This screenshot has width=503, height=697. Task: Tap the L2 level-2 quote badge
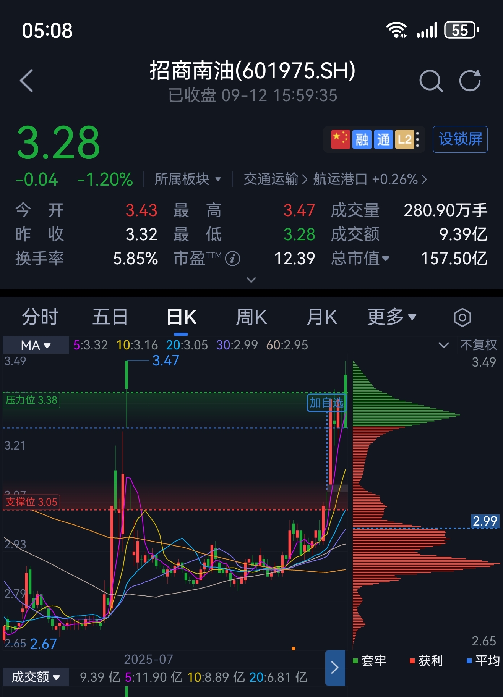pos(405,139)
